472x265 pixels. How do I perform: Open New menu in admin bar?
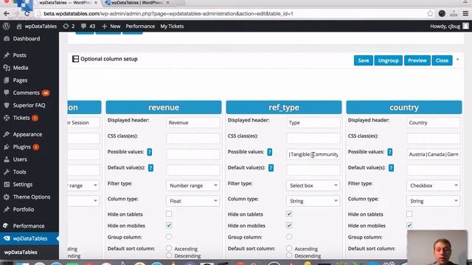coord(111,26)
